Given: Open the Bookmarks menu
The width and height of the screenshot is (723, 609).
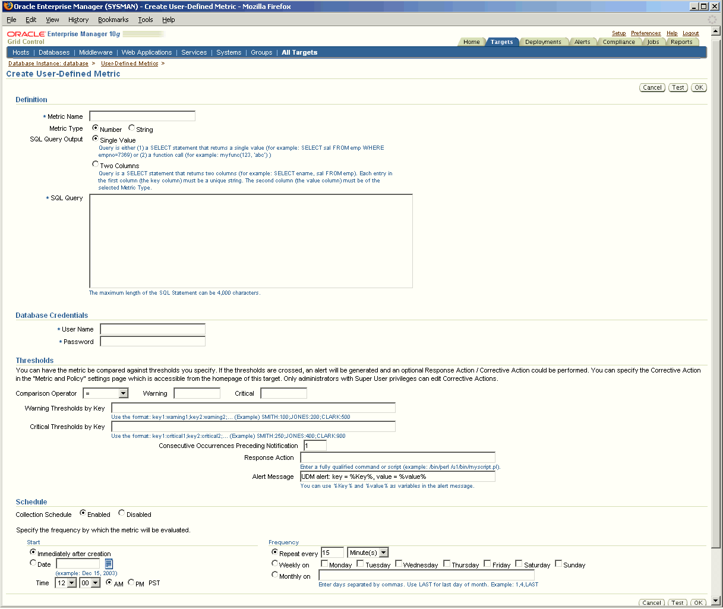Looking at the screenshot, I should tap(113, 20).
